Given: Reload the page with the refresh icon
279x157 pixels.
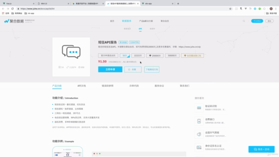Looking at the screenshot, I should [13, 9].
